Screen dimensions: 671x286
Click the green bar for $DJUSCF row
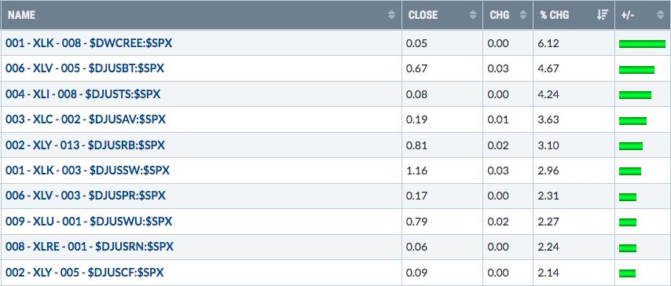[x=627, y=273]
